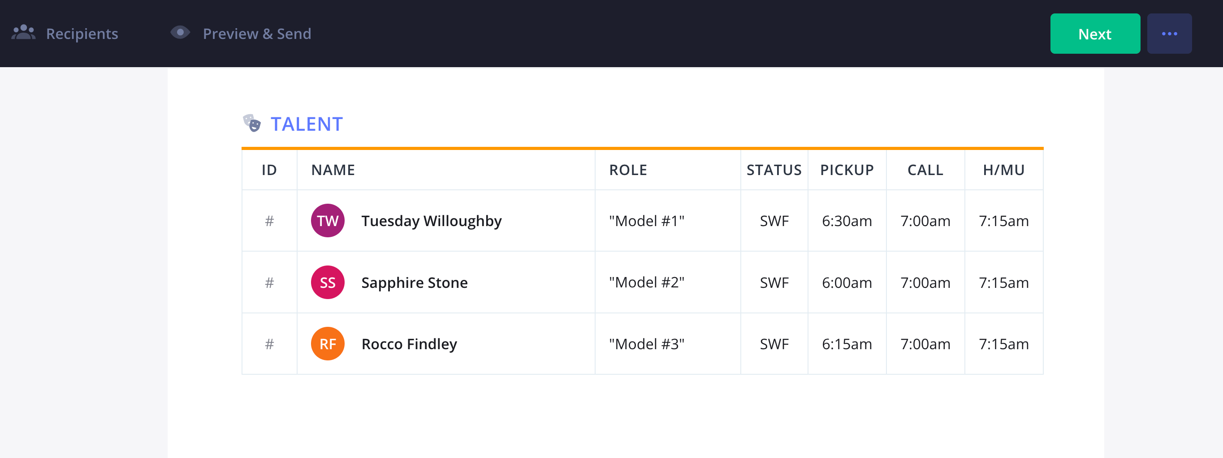
Task: Click the ID hash for Tuesday Willoughby
Action: [269, 221]
